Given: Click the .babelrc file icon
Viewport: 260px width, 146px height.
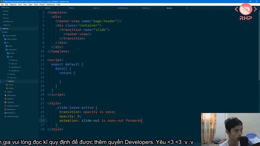Looking at the screenshot, I should click(x=5, y=92).
